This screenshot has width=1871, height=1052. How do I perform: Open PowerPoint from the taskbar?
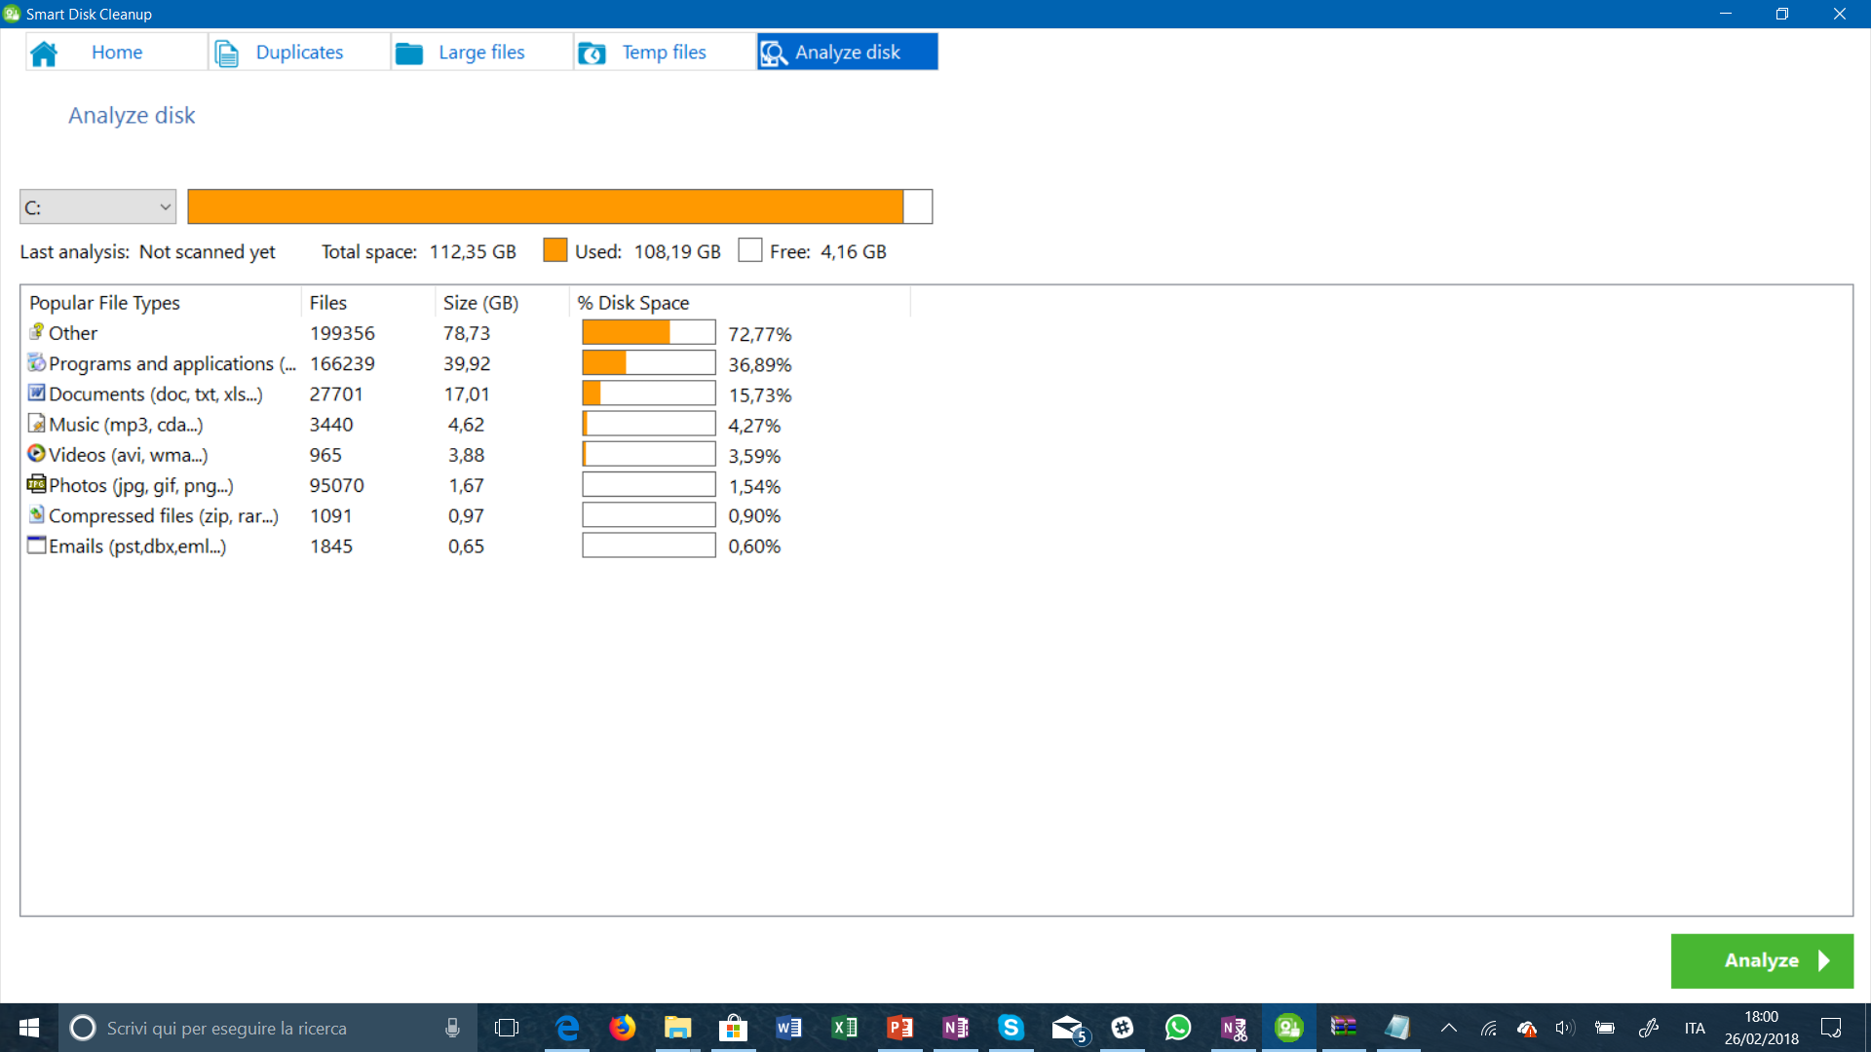click(x=899, y=1028)
